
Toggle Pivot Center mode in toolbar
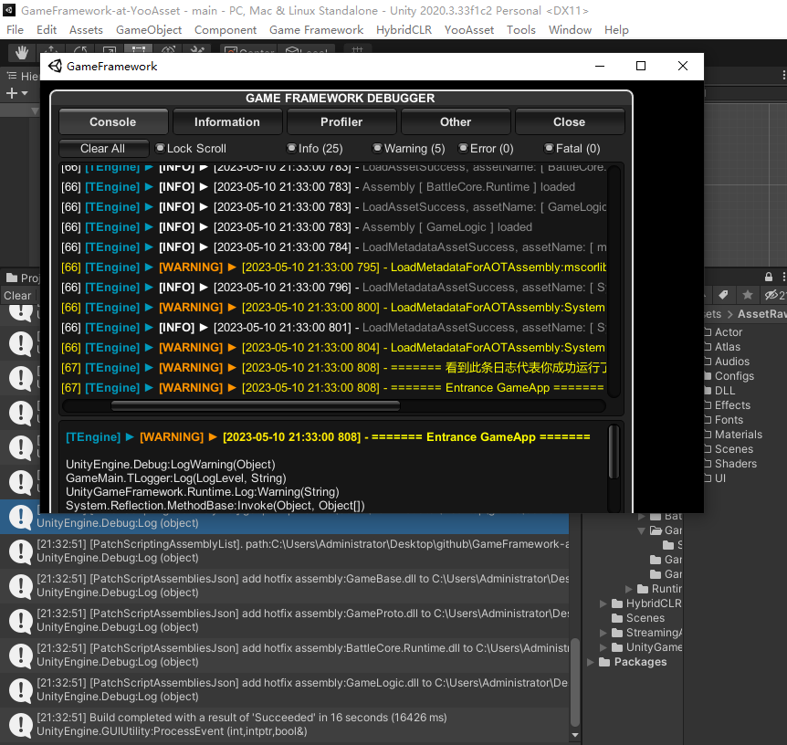[249, 50]
